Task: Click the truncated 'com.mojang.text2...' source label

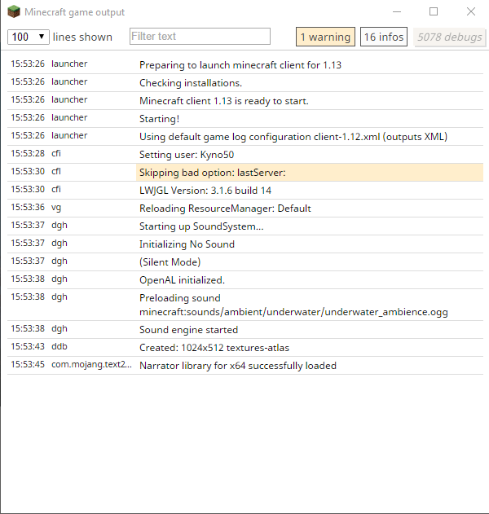Action: [x=91, y=365]
